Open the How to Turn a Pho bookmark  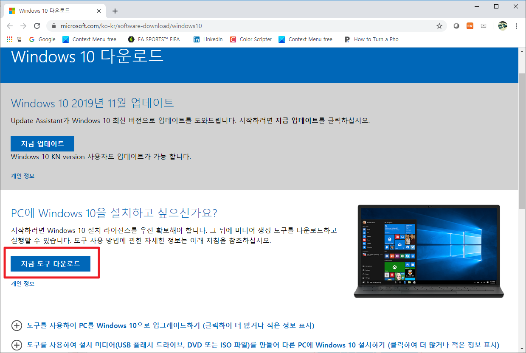373,39
